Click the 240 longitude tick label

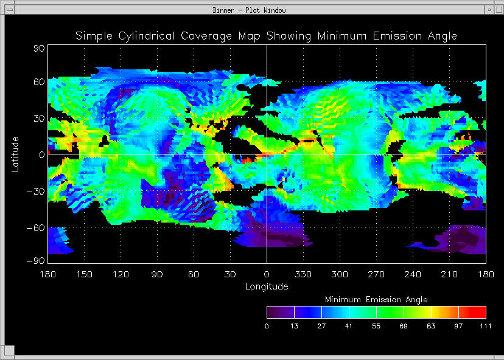point(413,275)
